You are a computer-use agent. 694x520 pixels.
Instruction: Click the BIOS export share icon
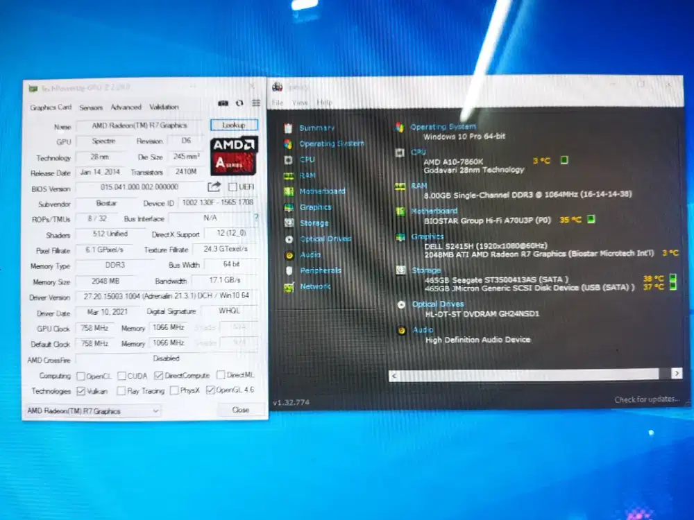214,187
